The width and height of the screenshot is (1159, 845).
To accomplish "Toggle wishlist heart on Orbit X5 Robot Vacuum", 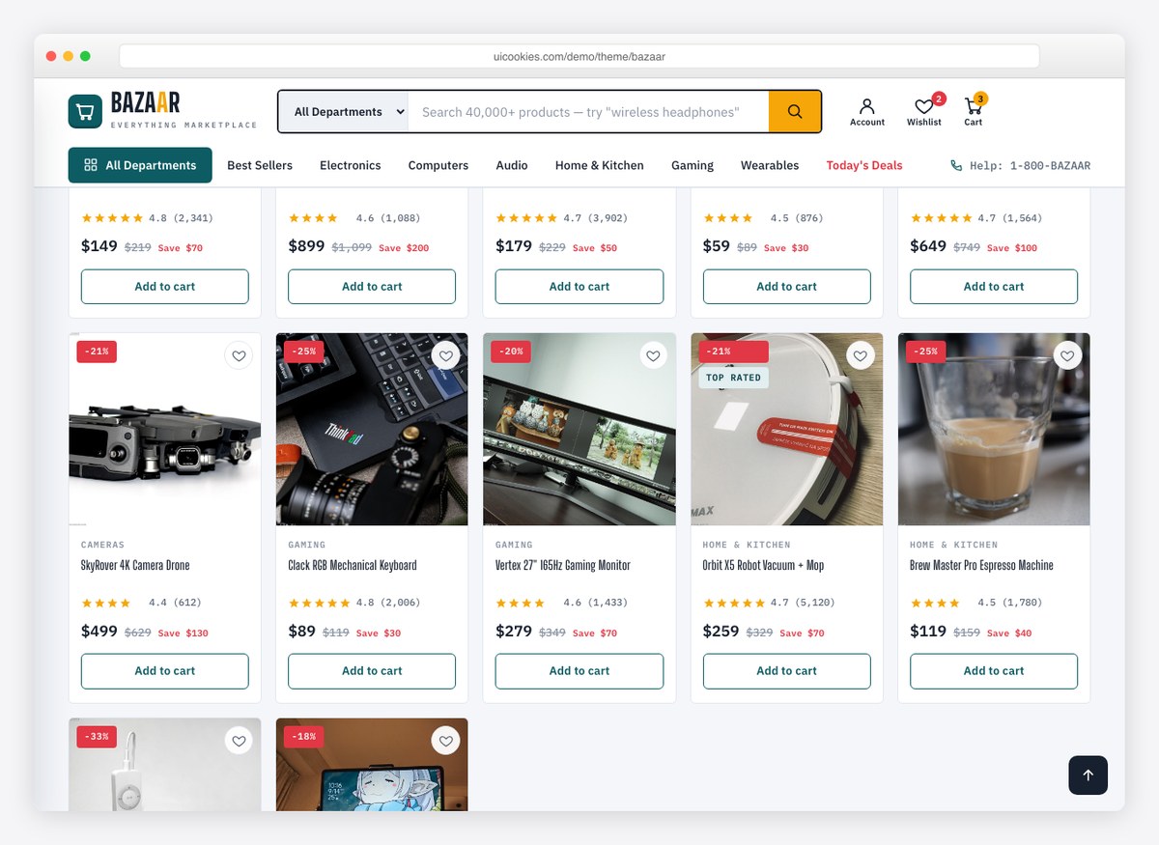I will click(x=861, y=356).
